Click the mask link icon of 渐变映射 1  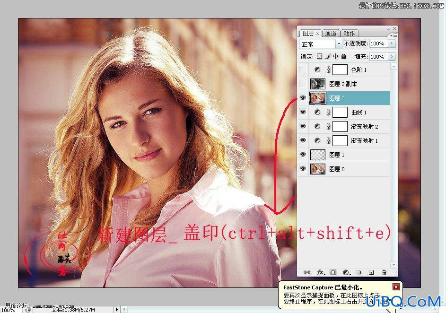(x=328, y=140)
